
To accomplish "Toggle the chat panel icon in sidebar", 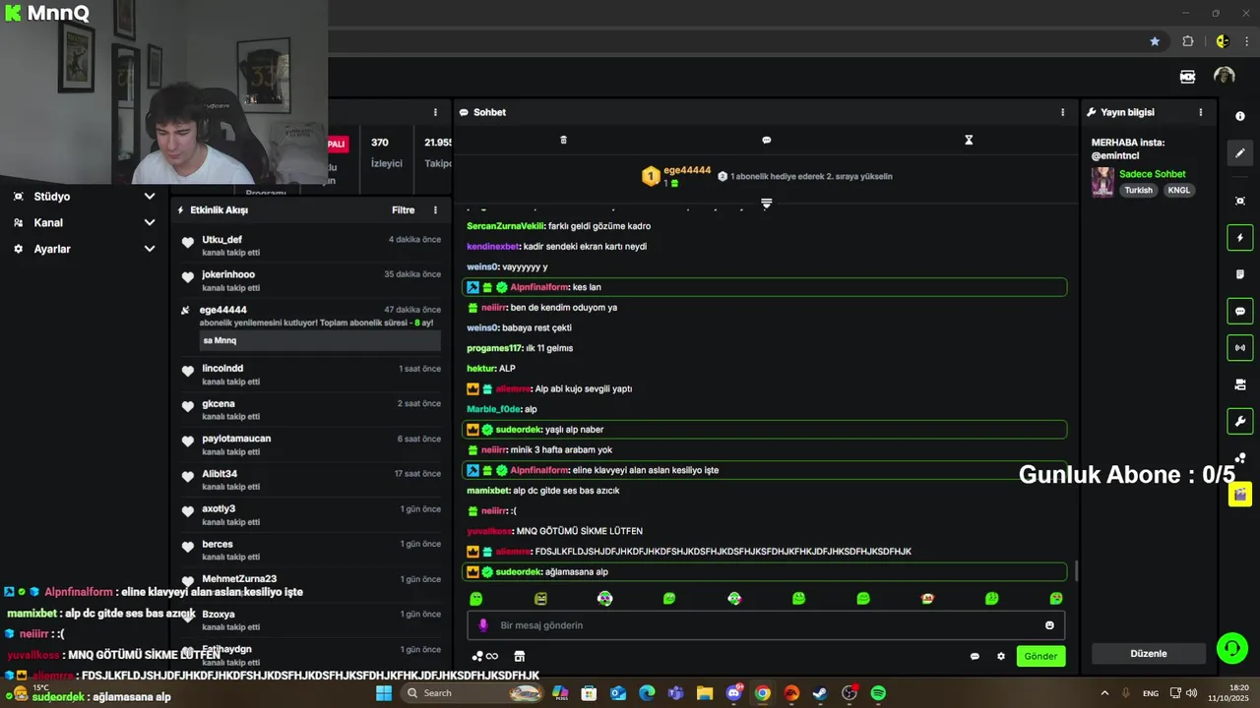I will (x=1239, y=311).
